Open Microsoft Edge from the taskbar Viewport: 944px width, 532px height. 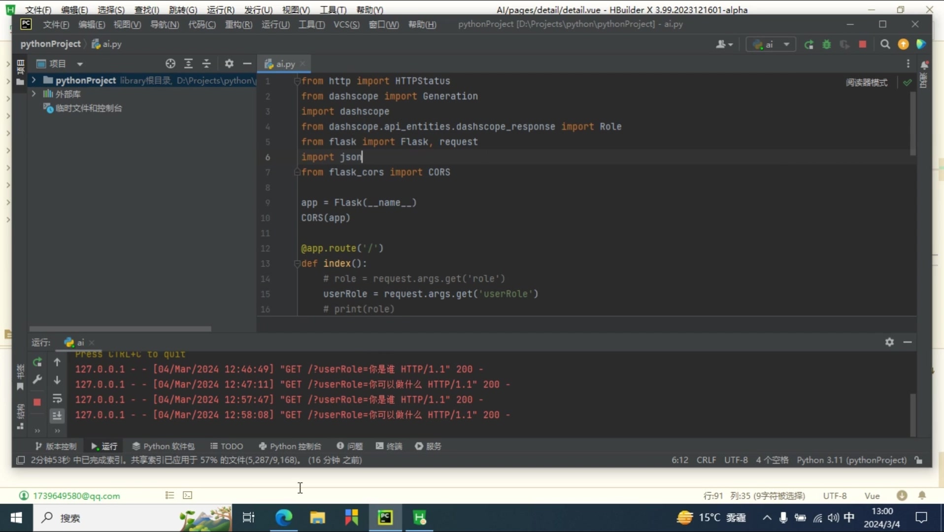[x=284, y=518]
